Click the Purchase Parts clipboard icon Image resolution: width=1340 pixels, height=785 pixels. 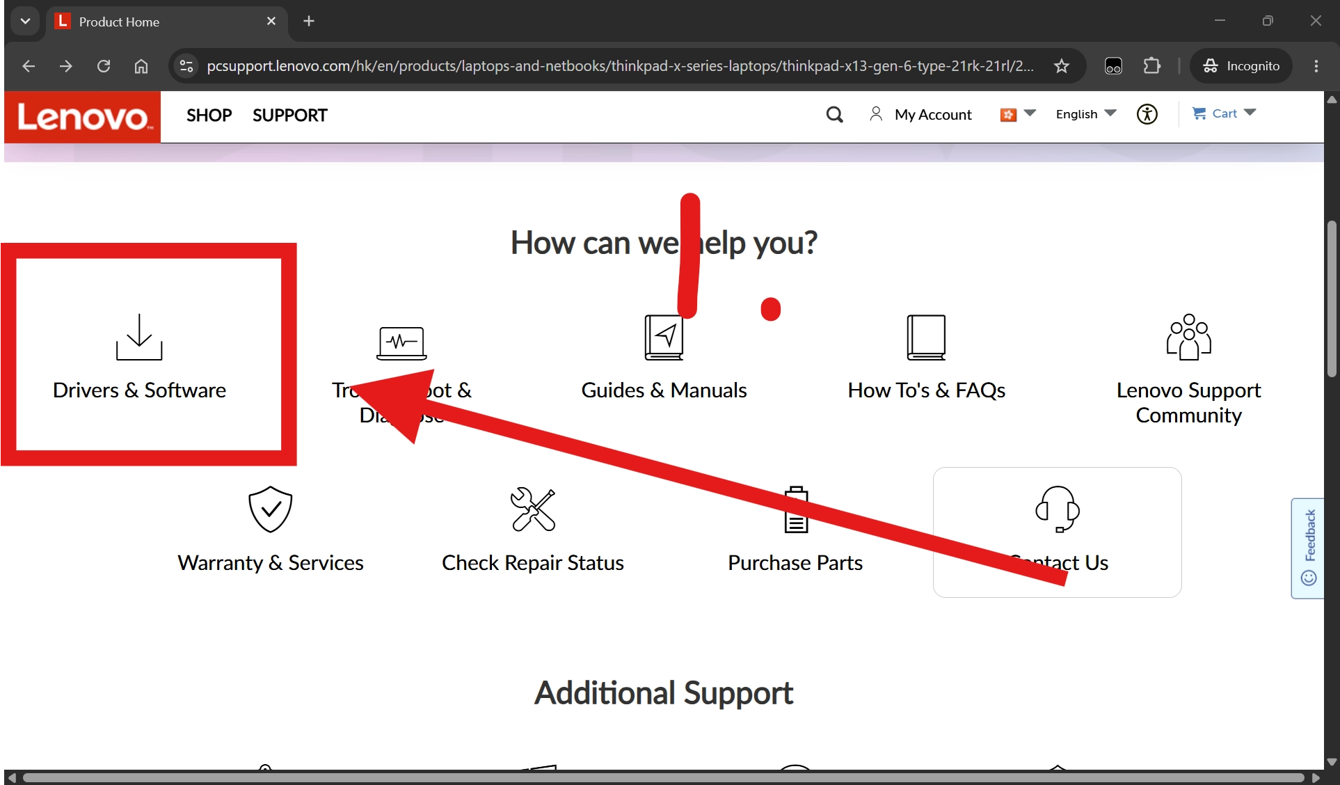click(796, 509)
